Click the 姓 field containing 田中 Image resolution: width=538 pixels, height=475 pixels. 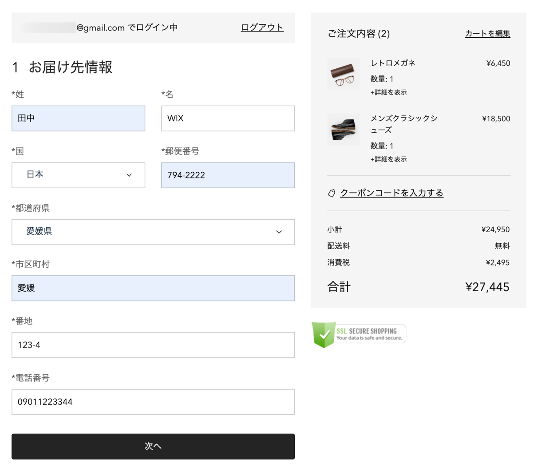click(x=78, y=119)
